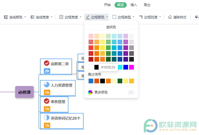Choose the 透明色 transparent color button
199x135 pixels.
(111, 27)
